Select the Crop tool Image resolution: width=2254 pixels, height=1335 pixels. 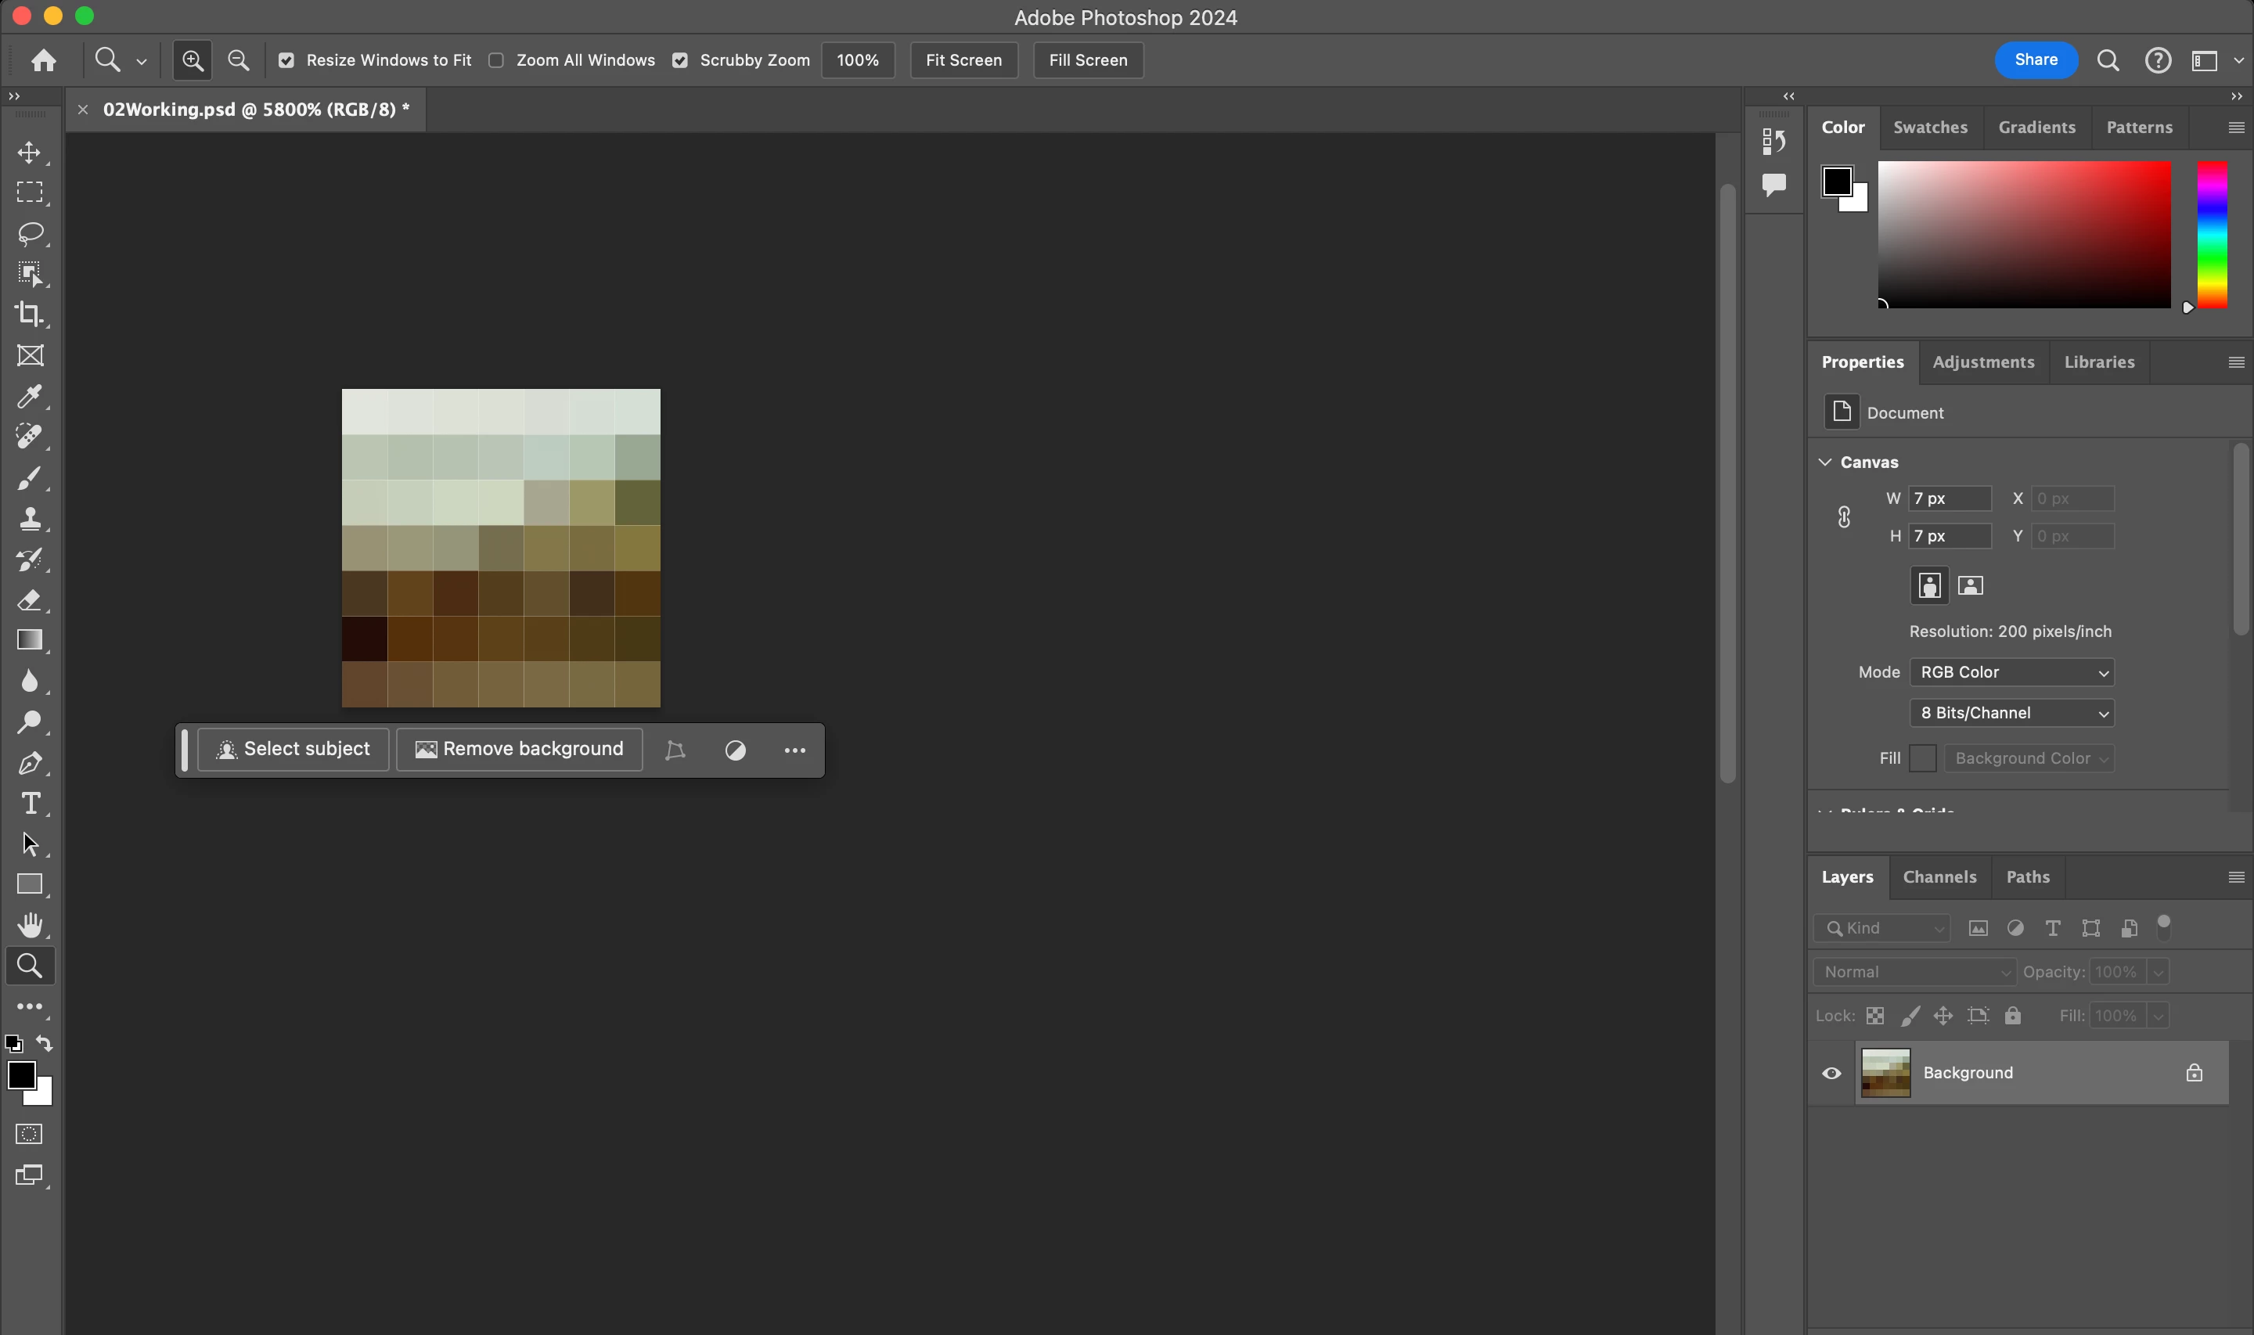coord(30,314)
